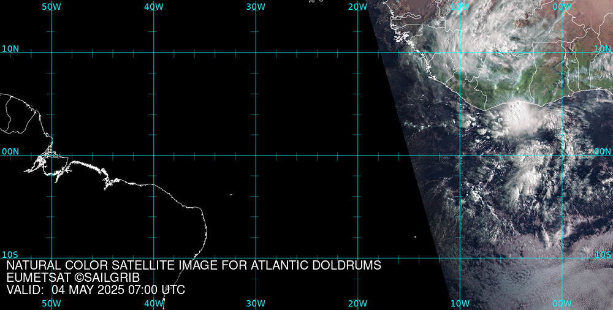613x310 pixels.
Task: Click the small island dot near 14W
Action: point(415,236)
